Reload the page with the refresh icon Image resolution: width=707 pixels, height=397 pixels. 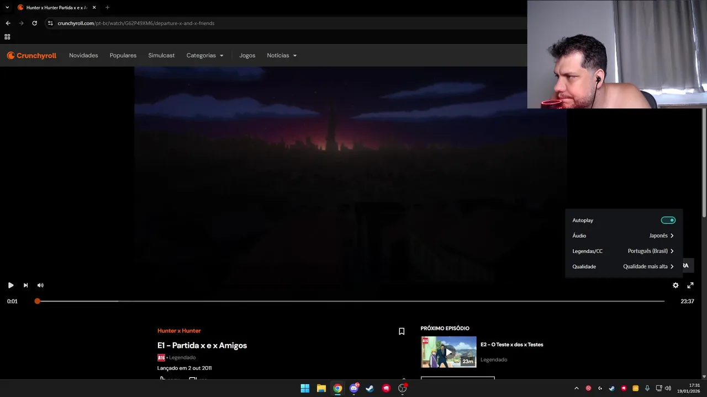[34, 23]
